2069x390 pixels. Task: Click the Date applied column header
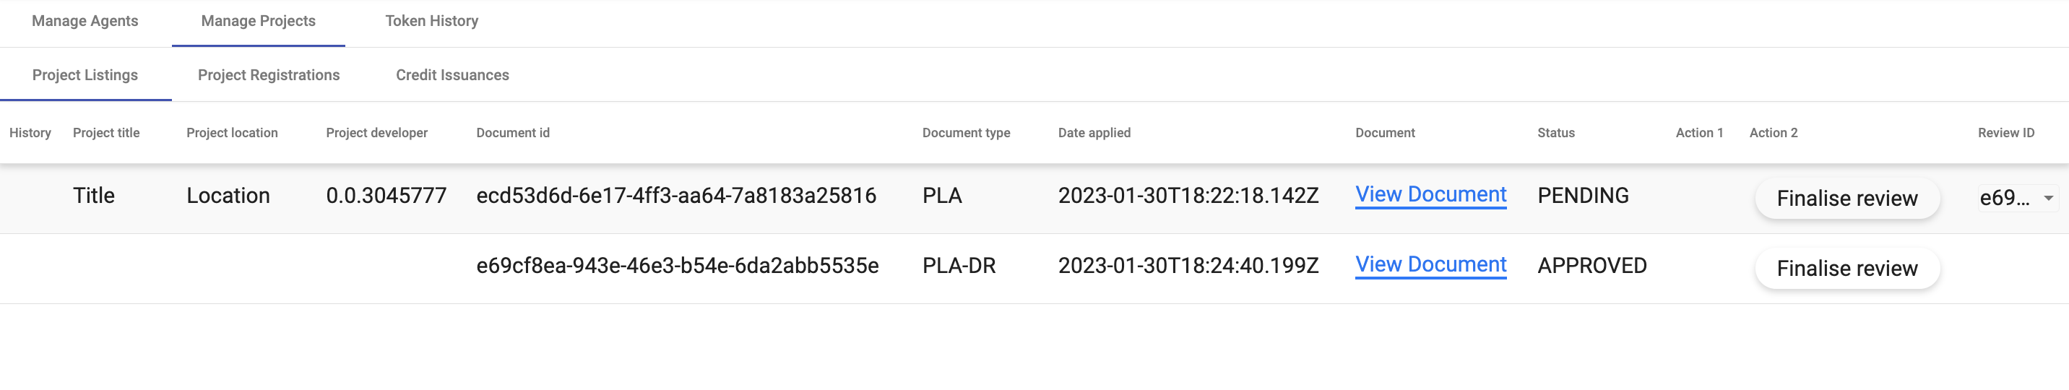click(x=1094, y=132)
